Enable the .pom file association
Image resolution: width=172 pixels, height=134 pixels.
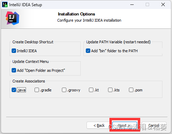(131, 90)
